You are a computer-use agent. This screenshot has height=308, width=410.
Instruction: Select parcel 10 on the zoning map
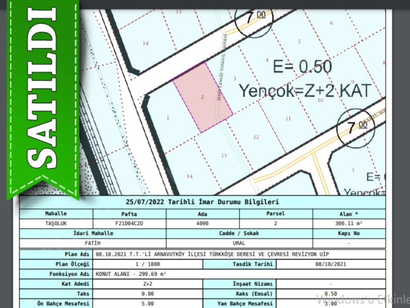(x=320, y=100)
